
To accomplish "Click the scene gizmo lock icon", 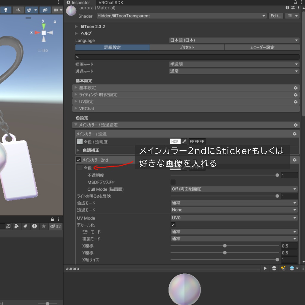I will [55, 22].
